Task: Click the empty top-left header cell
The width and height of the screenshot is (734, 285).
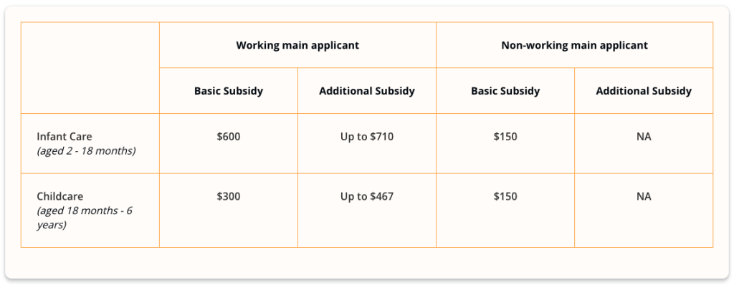Action: [90, 68]
